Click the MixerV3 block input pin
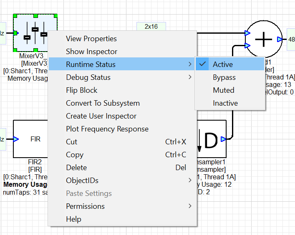Image resolution: width=295 pixels, height=235 pixels. [16, 33]
